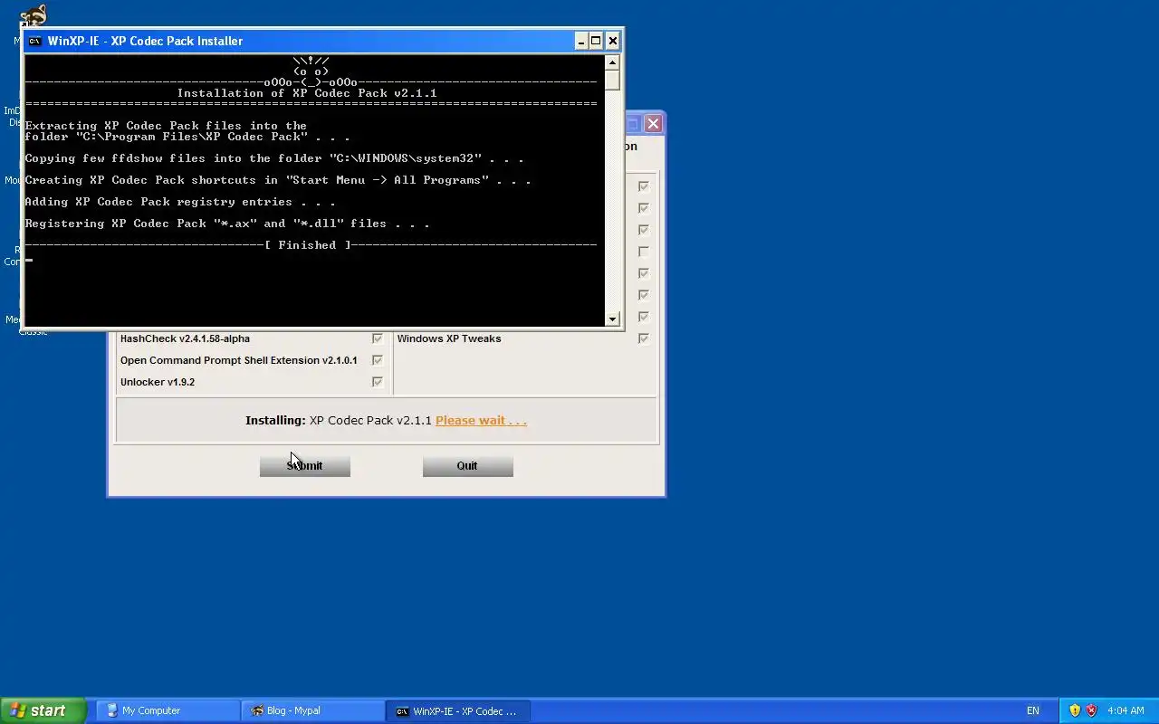
Task: Click the 4:04 AM system clock
Action: (1125, 710)
